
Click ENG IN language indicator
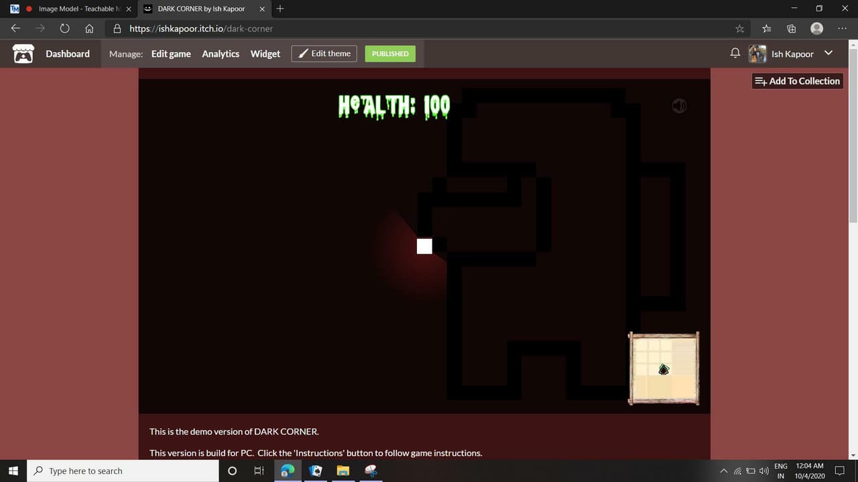point(781,471)
